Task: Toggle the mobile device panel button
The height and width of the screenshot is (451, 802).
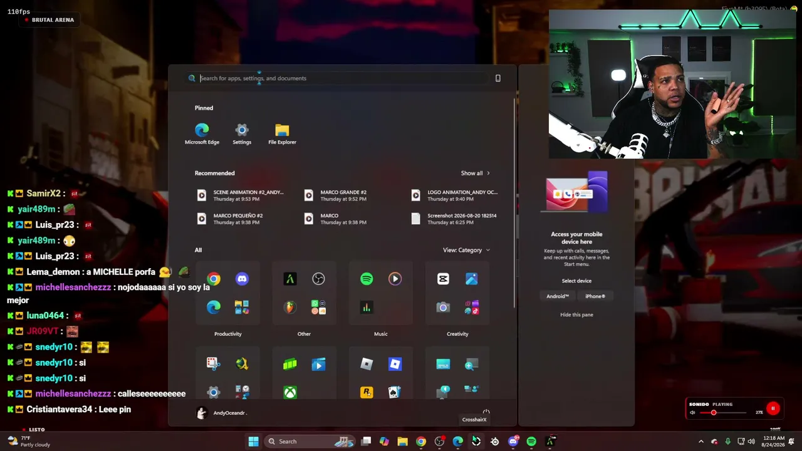Action: point(498,78)
